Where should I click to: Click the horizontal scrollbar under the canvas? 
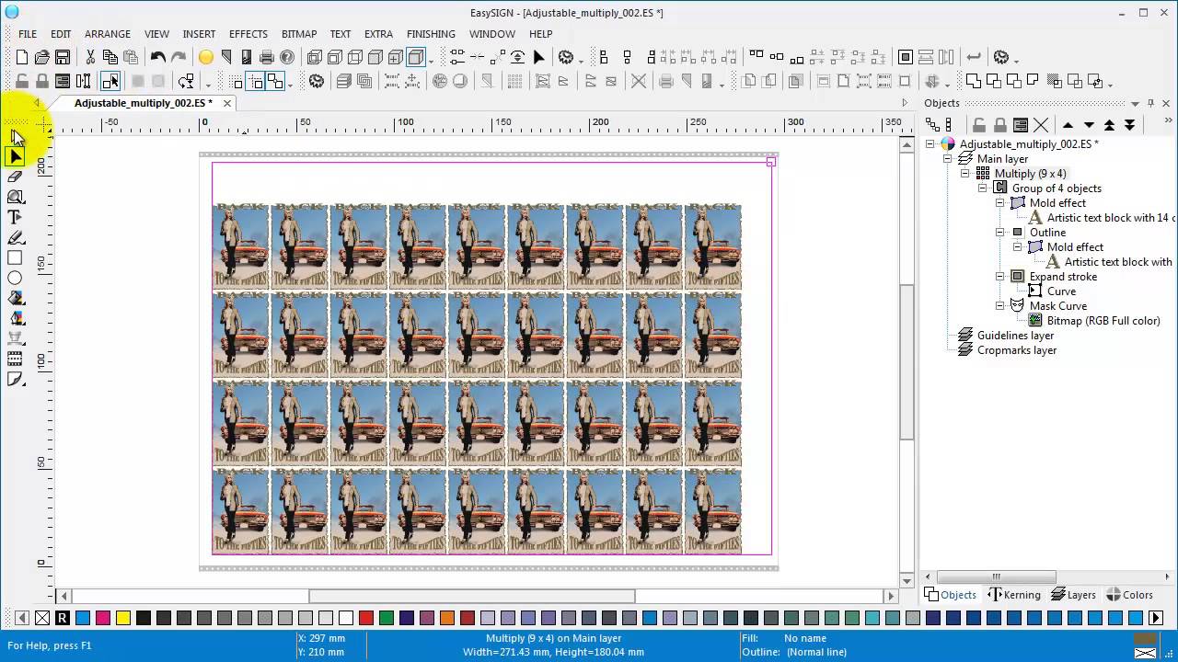tap(471, 596)
